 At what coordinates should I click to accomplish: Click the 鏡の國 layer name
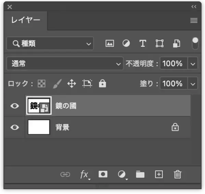(66, 106)
